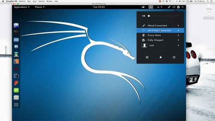Click the volume icon in system menu
215x121 pixels.
[x=143, y=16]
